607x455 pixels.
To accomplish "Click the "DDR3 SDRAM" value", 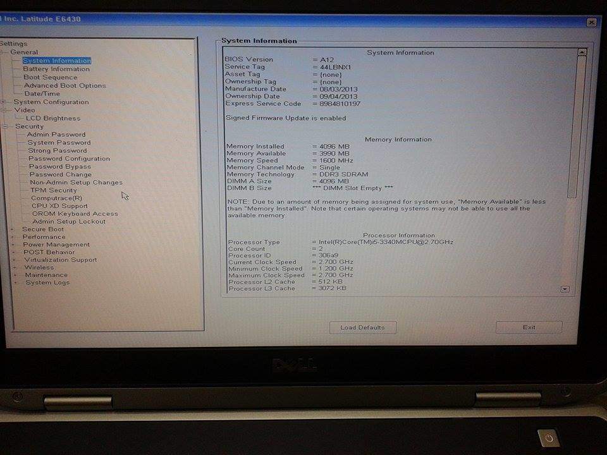I will 344,174.
